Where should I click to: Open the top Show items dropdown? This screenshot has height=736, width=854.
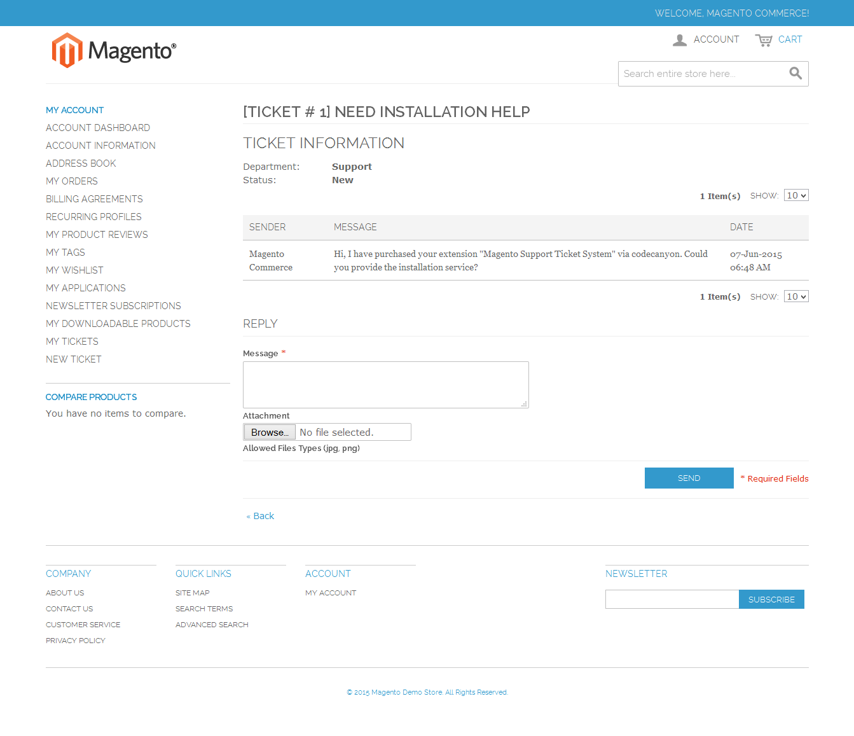click(796, 195)
